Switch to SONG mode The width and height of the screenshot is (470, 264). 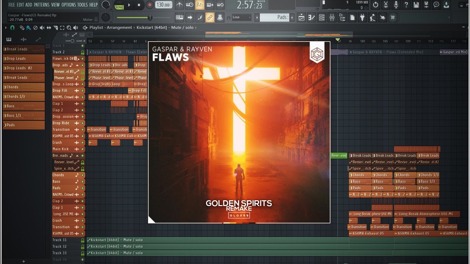tap(119, 7)
